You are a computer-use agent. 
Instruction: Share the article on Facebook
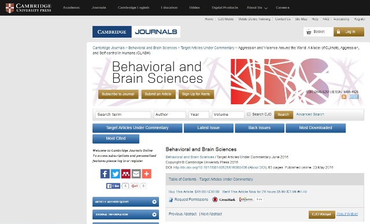105,174
